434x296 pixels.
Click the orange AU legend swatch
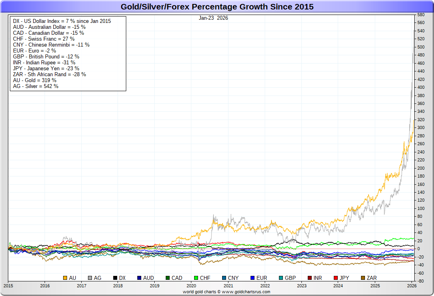pyautogui.click(x=65, y=278)
